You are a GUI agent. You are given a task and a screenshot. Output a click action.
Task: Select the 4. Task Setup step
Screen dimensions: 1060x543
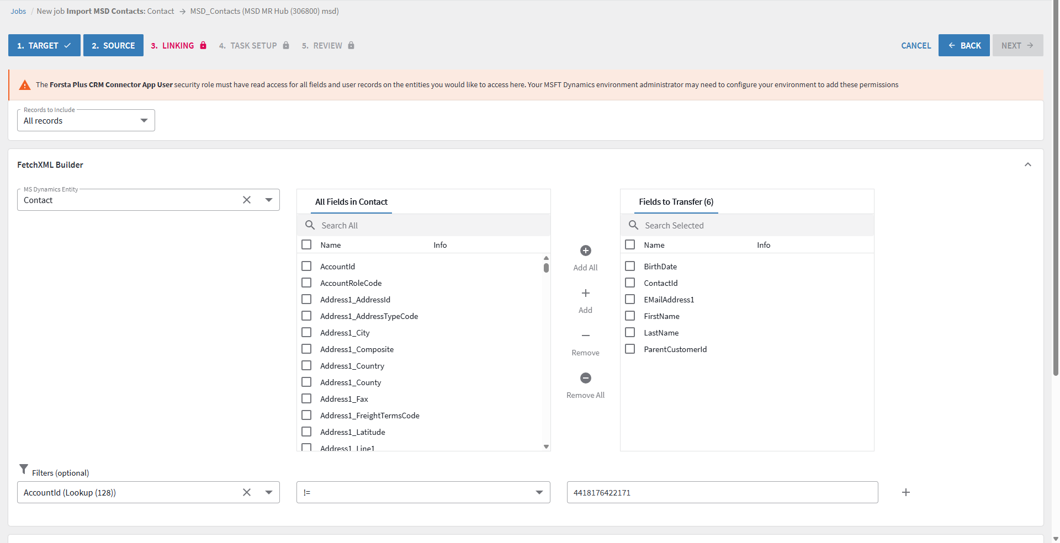[254, 45]
